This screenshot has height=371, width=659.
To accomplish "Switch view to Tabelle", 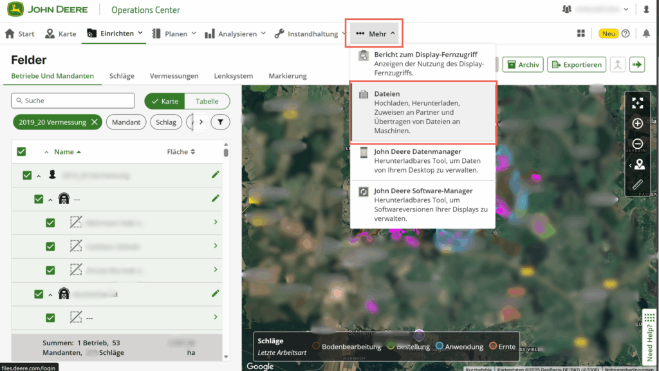I will pyautogui.click(x=207, y=101).
